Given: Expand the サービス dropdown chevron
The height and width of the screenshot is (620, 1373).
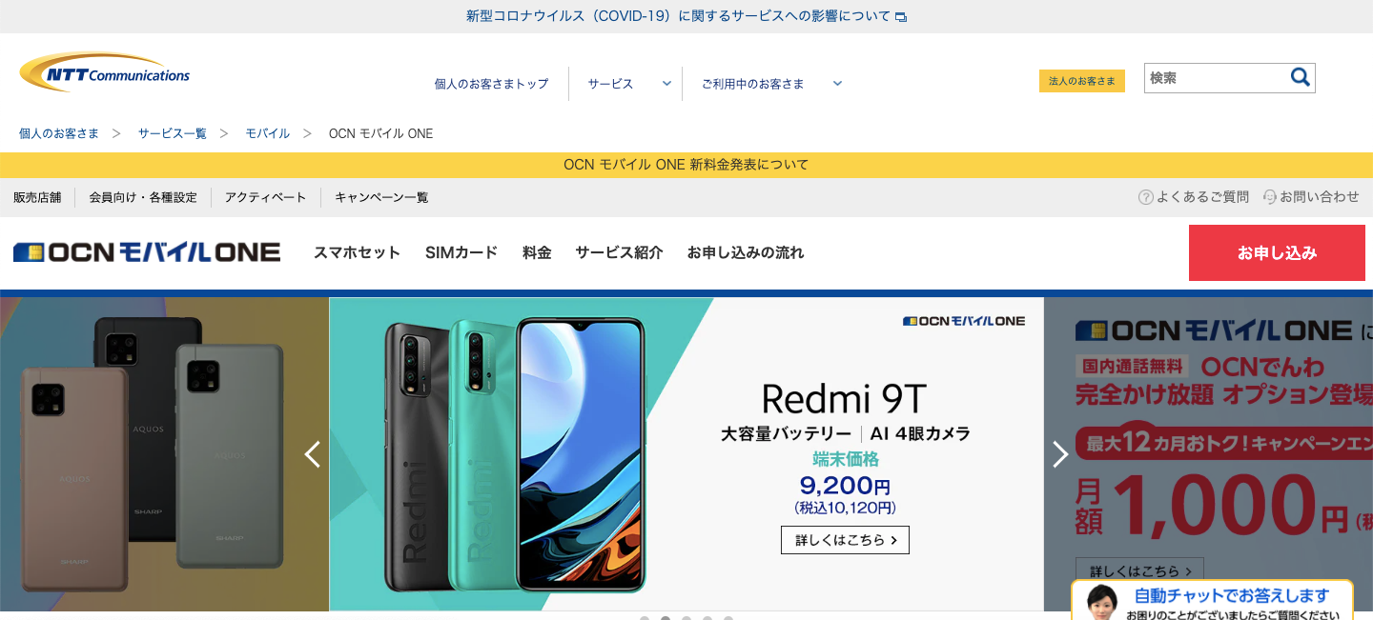Looking at the screenshot, I should pos(667,84).
